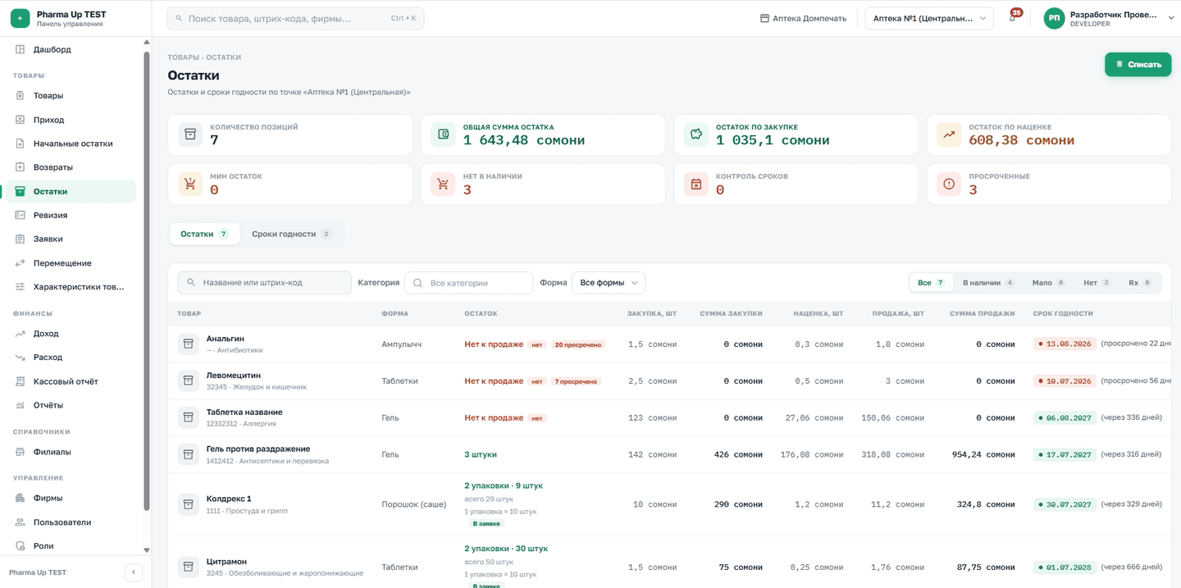Collapse the sidebar with the chevron button

click(134, 572)
